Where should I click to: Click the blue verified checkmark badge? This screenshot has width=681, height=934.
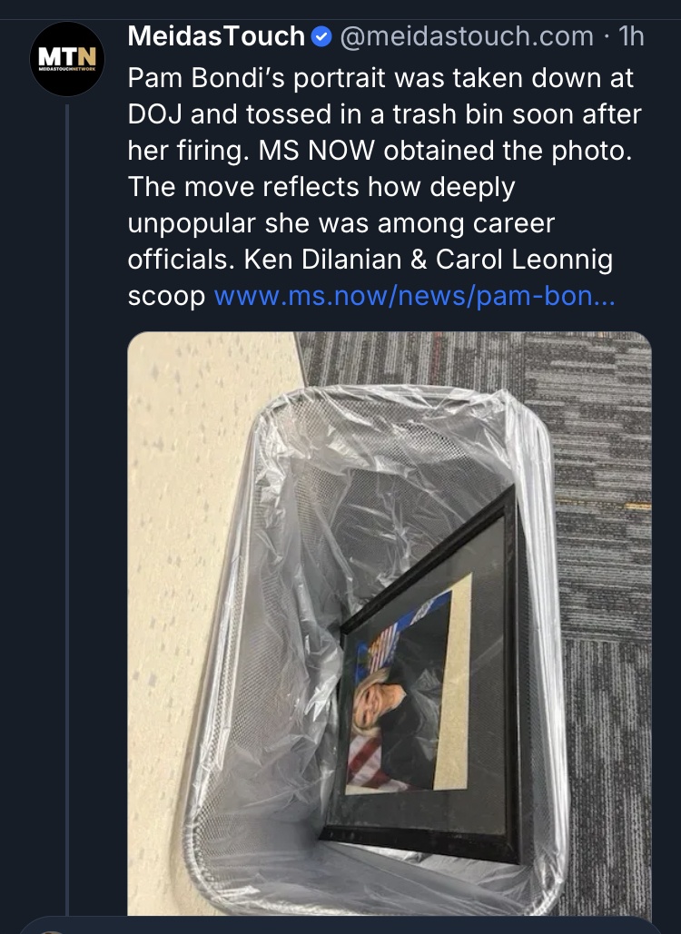(321, 37)
